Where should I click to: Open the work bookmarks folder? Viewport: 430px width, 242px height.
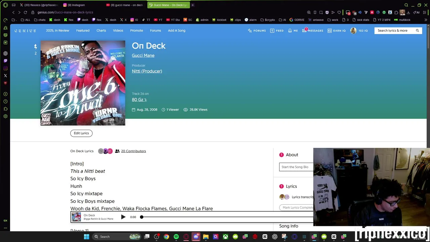pos(333,20)
